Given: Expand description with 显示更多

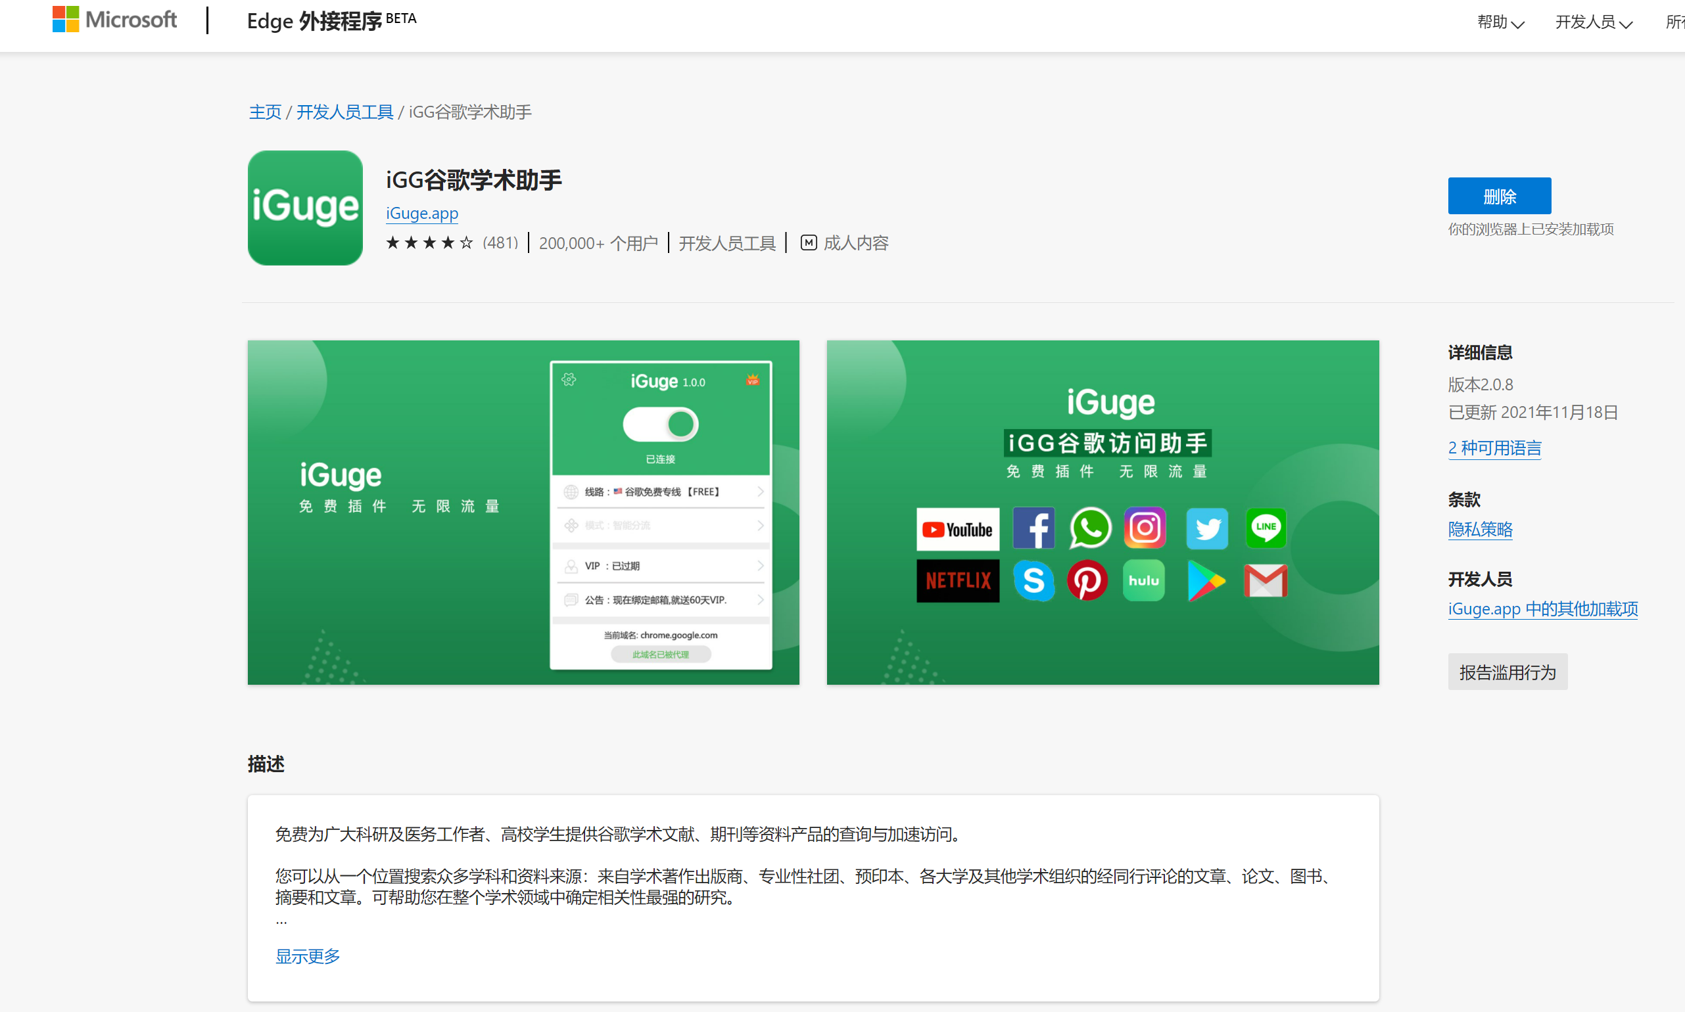Looking at the screenshot, I should [307, 955].
